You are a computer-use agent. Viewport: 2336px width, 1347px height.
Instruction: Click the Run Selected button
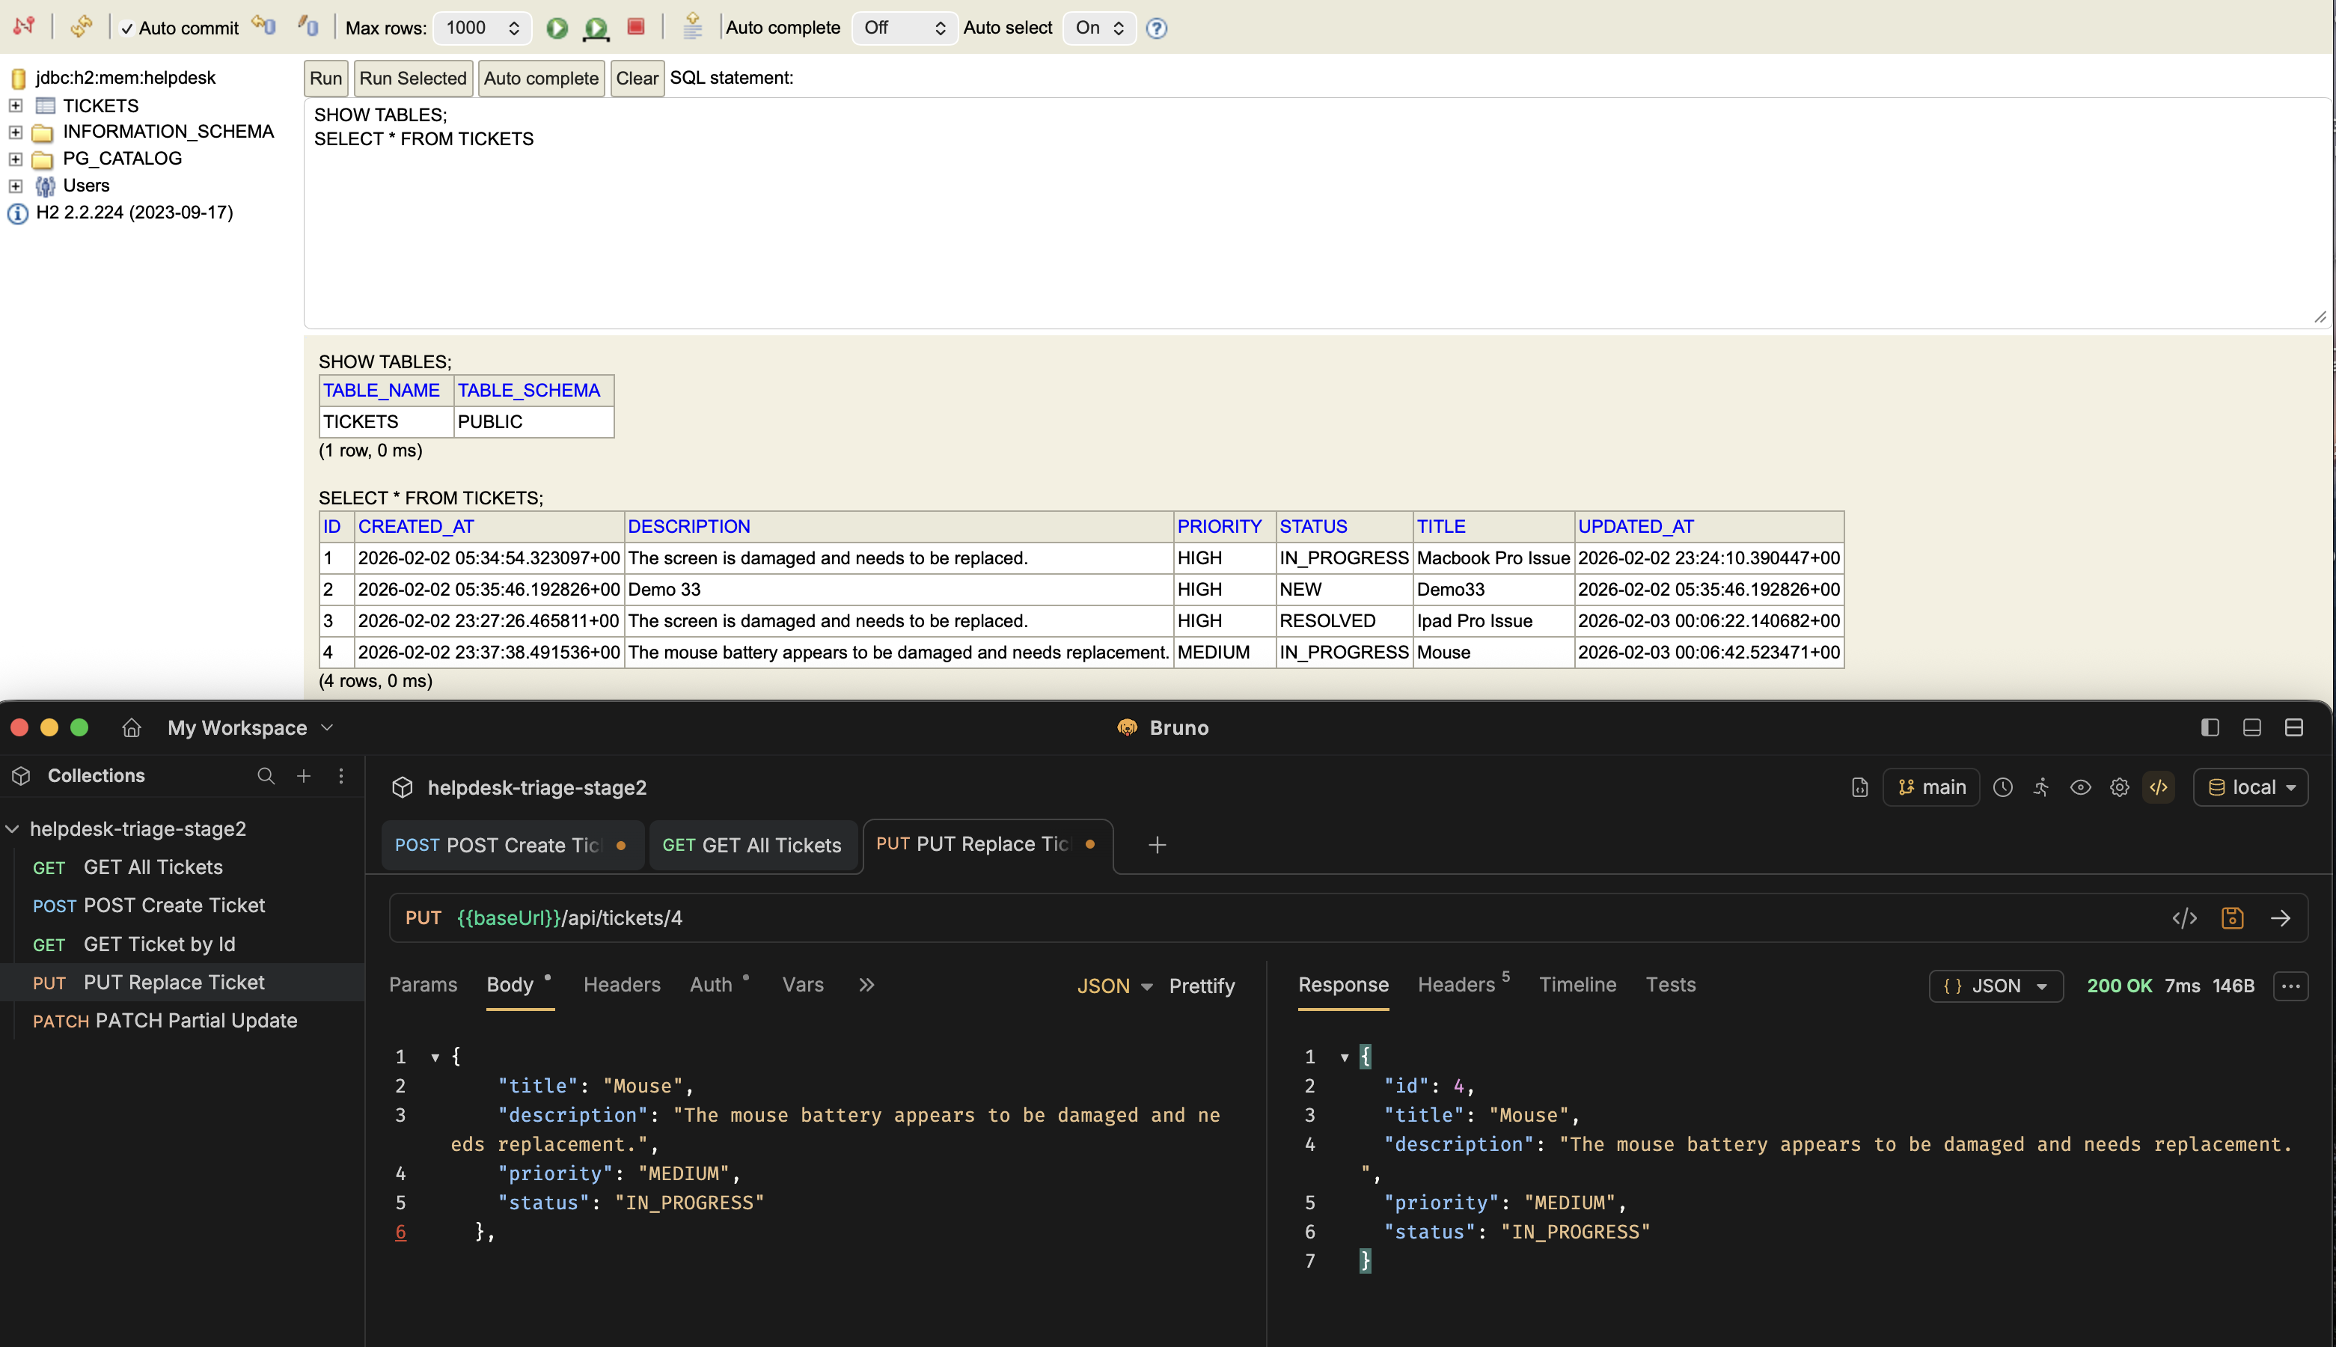coord(412,78)
